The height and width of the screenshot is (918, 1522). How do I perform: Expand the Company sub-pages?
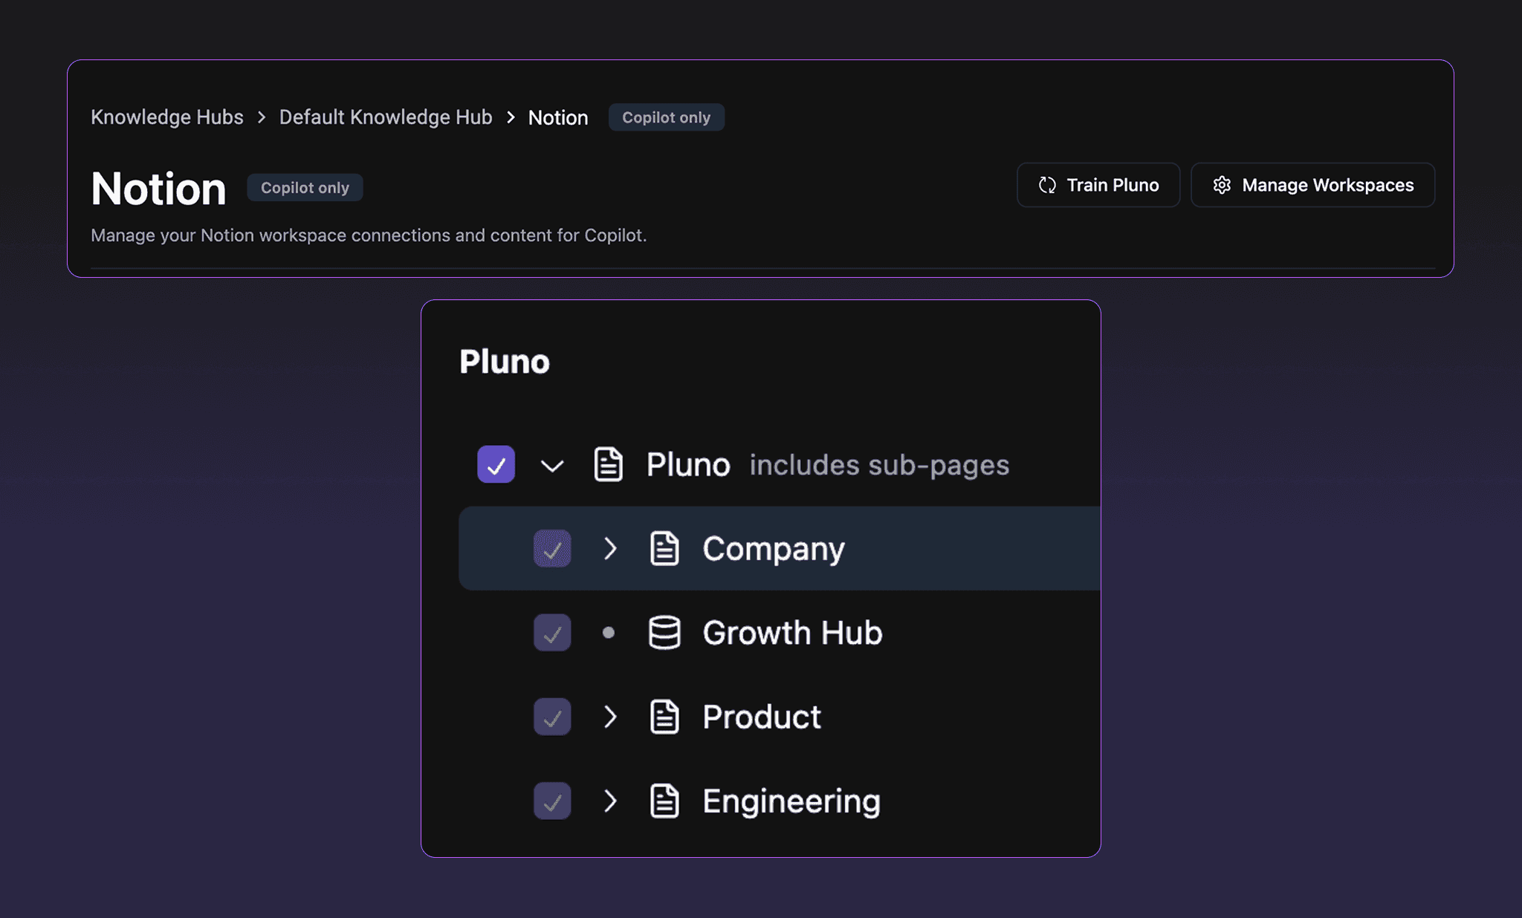pos(611,548)
